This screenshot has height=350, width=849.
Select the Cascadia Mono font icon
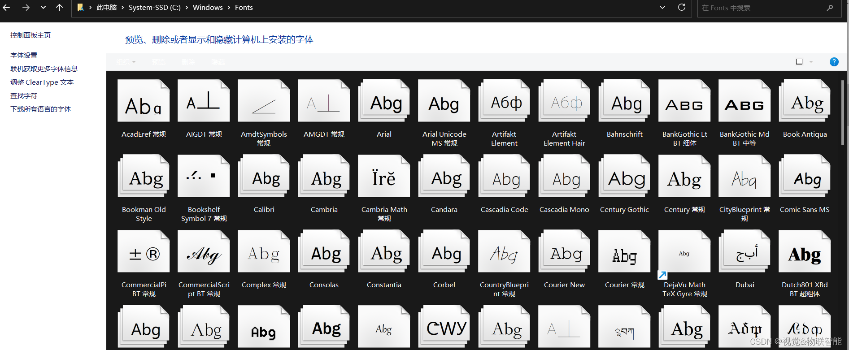(564, 176)
